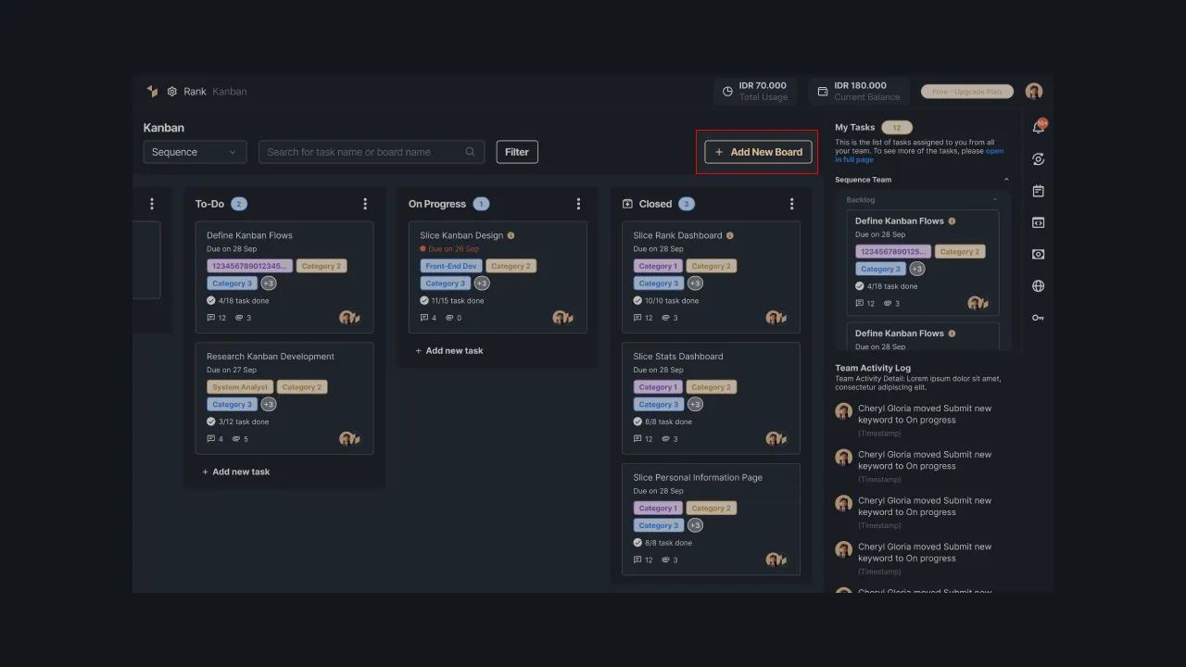Open the globe icon in right sidebar
1186x667 pixels.
click(1038, 285)
